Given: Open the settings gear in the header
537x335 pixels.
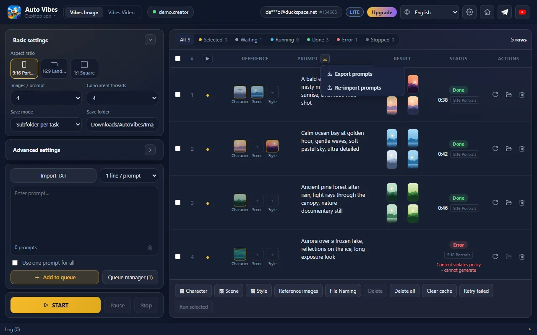Looking at the screenshot, I should coord(469,12).
